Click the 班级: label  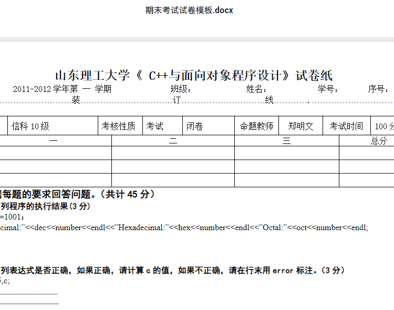[181, 89]
